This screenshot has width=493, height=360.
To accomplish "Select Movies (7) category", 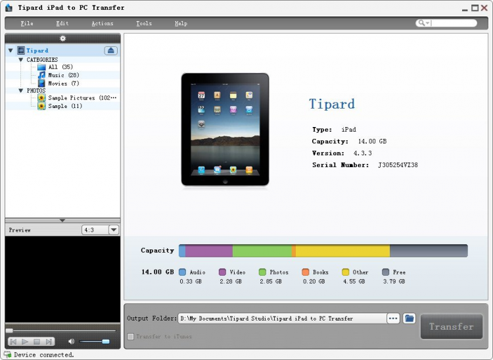I will pyautogui.click(x=64, y=84).
